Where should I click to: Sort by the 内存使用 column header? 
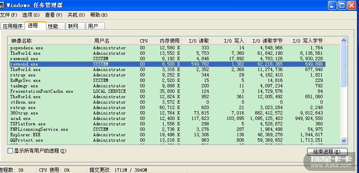(x=166, y=41)
